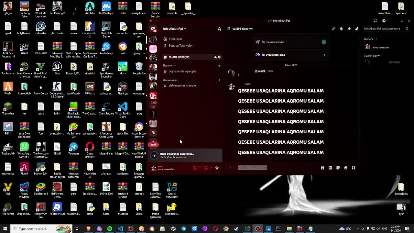Open headphone output options arrow

click(x=211, y=168)
